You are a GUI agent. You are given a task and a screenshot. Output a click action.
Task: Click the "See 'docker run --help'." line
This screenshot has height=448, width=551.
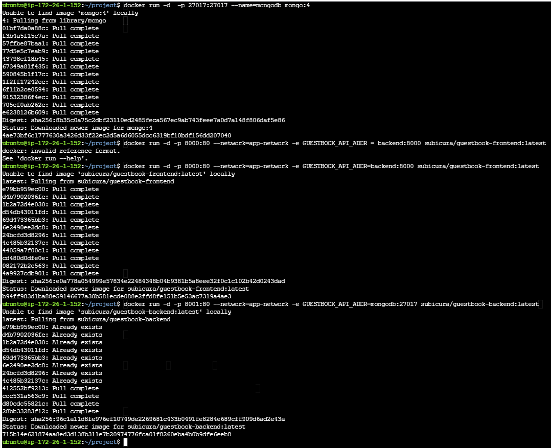45,159
